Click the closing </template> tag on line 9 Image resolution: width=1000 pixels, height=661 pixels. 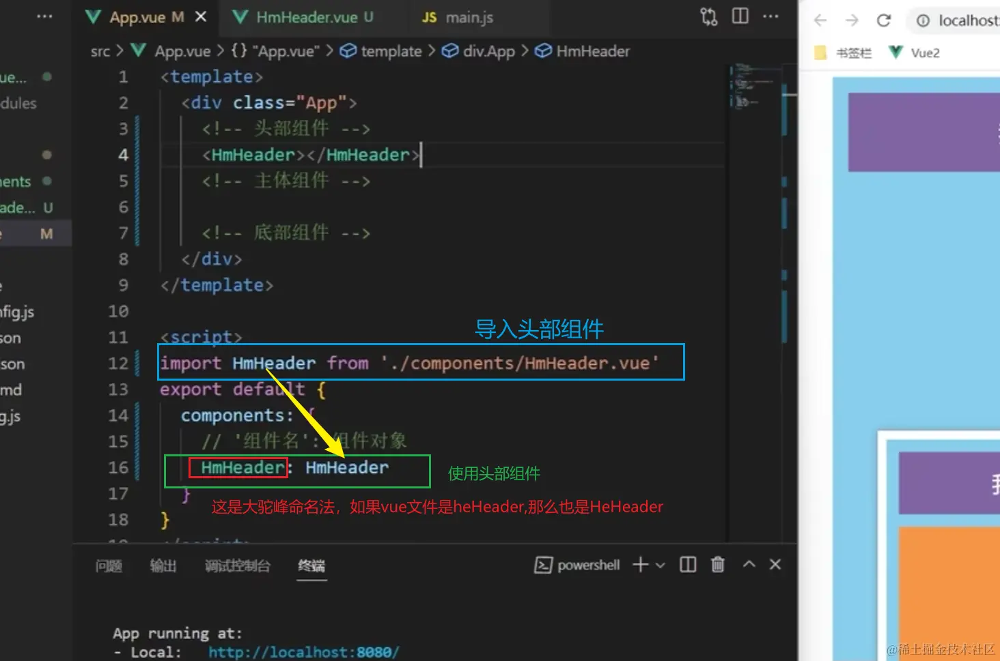click(217, 285)
